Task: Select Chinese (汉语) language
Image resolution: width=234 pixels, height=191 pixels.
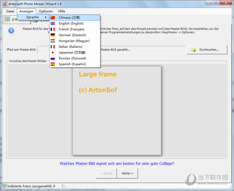Action: [75, 18]
